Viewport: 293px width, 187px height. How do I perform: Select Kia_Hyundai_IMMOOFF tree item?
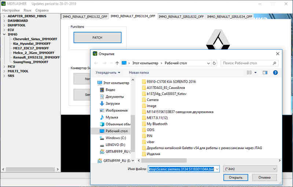32,44
